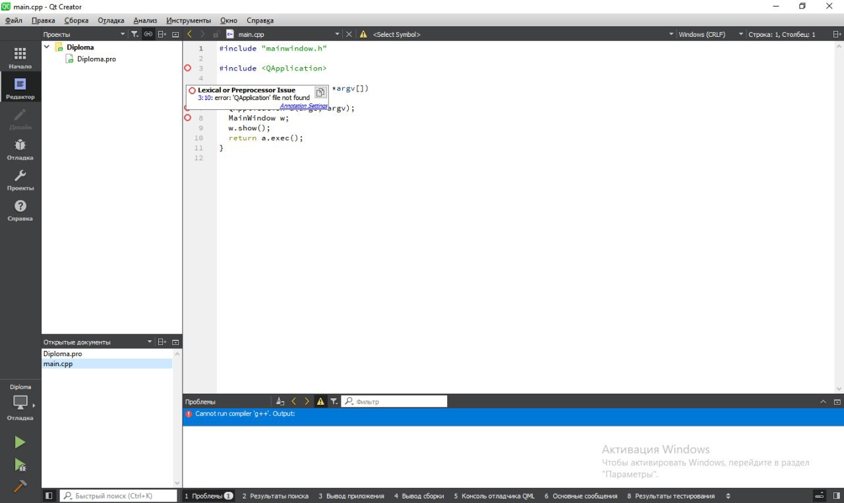Open the issues category filter icon

click(x=334, y=402)
